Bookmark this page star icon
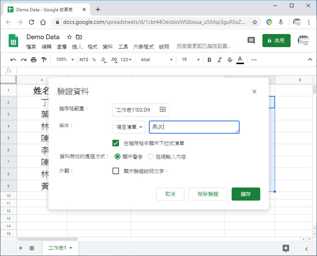The image size is (317, 256). (x=255, y=22)
